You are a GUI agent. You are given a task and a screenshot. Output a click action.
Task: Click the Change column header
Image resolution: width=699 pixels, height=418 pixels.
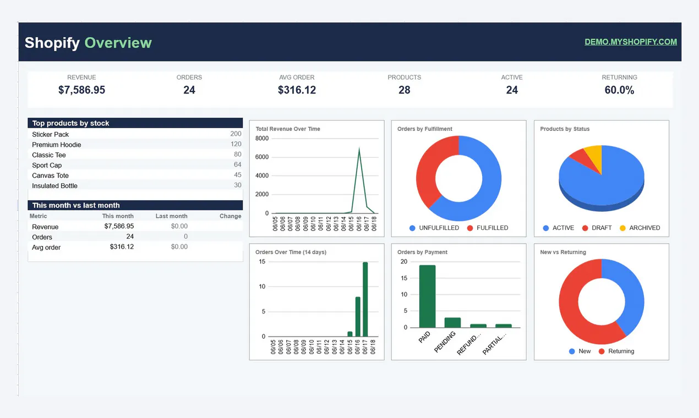pyautogui.click(x=230, y=216)
